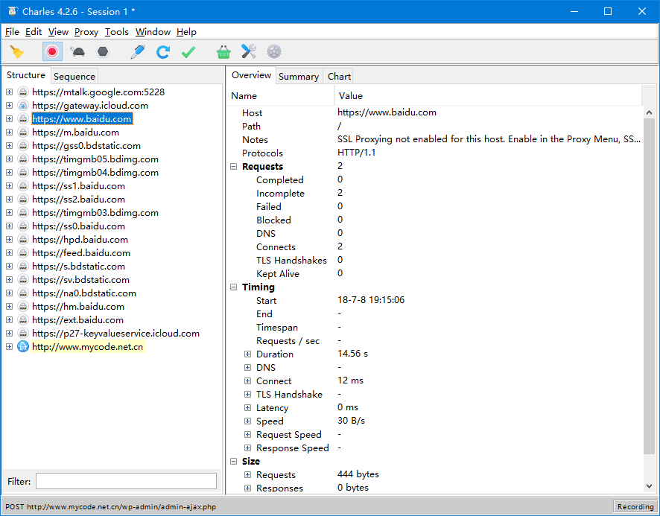
Task: Expand the mtalk.google.com:5228 host node
Action: pyautogui.click(x=9, y=92)
